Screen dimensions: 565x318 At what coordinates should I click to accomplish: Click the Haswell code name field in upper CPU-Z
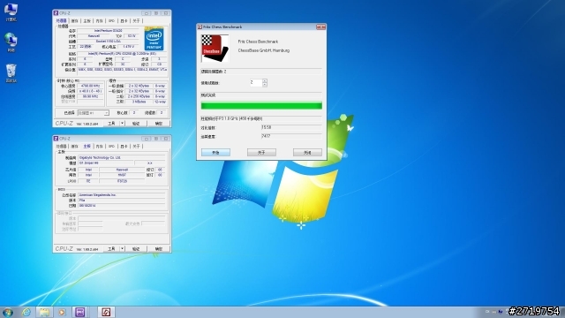(94, 36)
